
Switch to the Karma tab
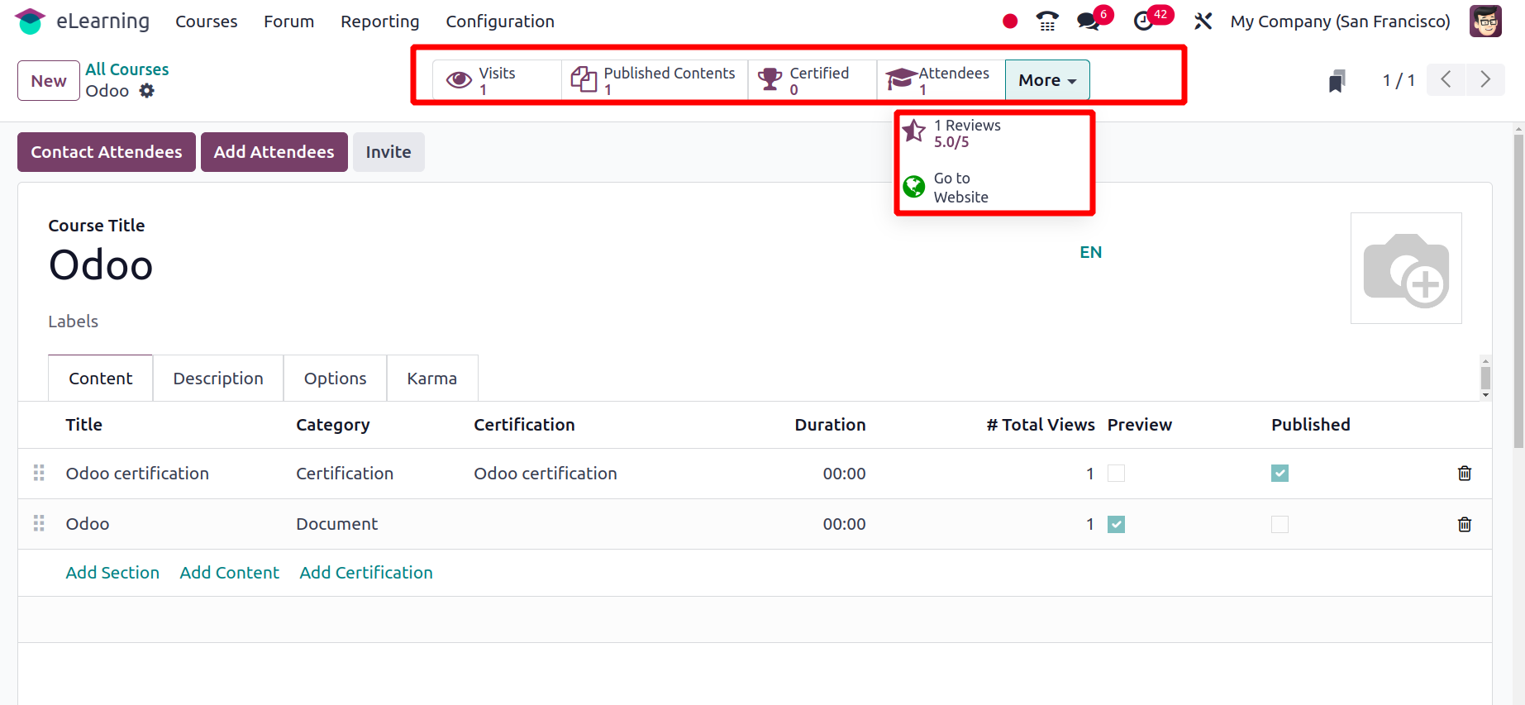[x=432, y=379]
